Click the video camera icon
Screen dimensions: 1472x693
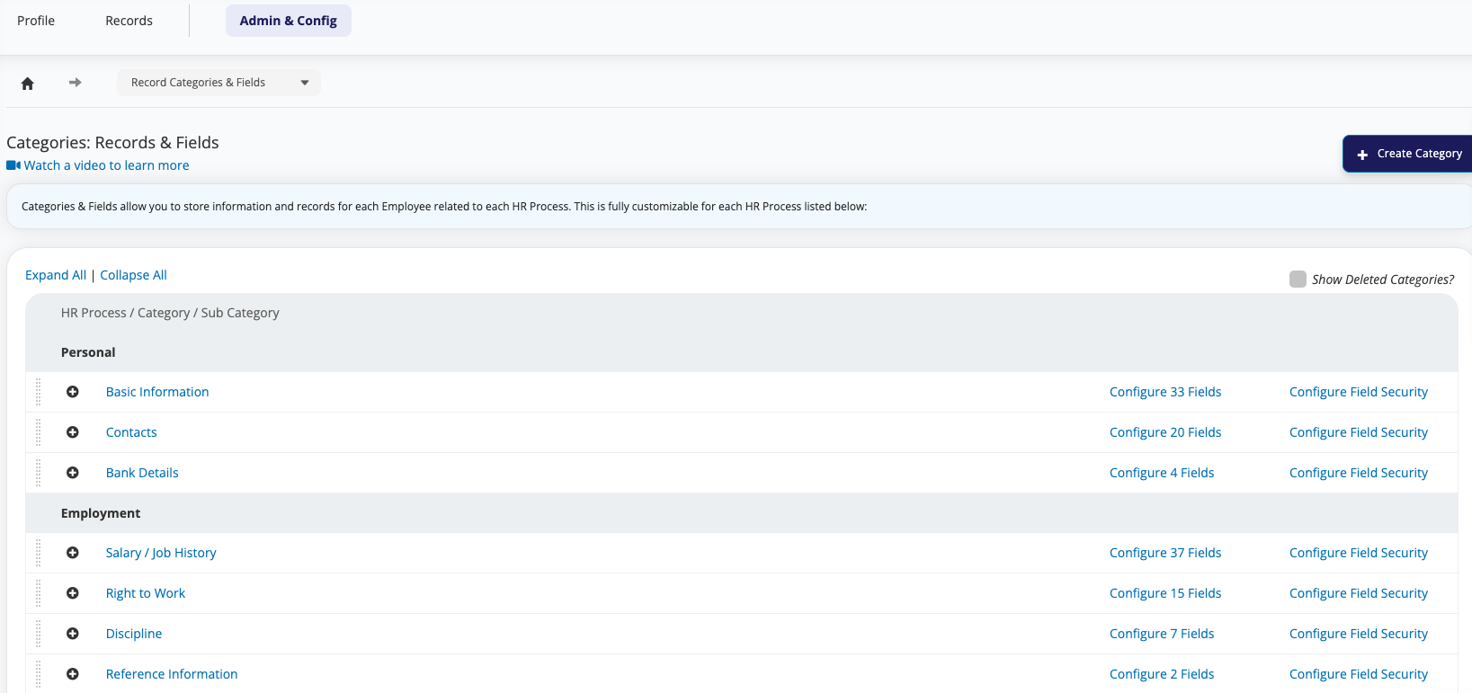(x=13, y=165)
